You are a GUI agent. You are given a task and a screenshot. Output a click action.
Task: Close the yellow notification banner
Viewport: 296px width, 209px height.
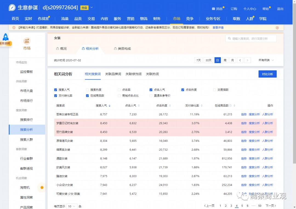277,28
